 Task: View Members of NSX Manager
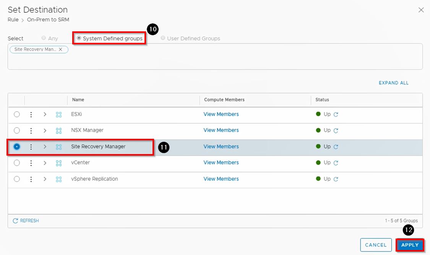tap(221, 130)
